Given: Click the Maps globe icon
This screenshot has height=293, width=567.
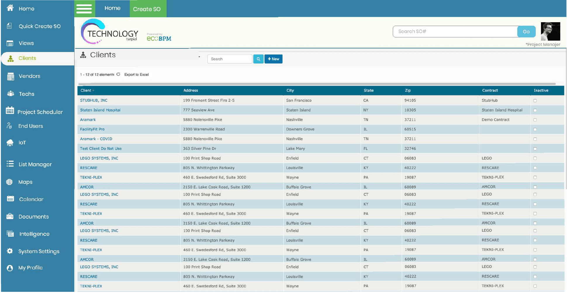Looking at the screenshot, I should (9, 182).
